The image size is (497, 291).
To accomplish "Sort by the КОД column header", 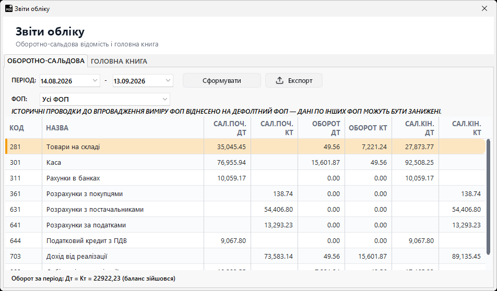I will coord(23,128).
